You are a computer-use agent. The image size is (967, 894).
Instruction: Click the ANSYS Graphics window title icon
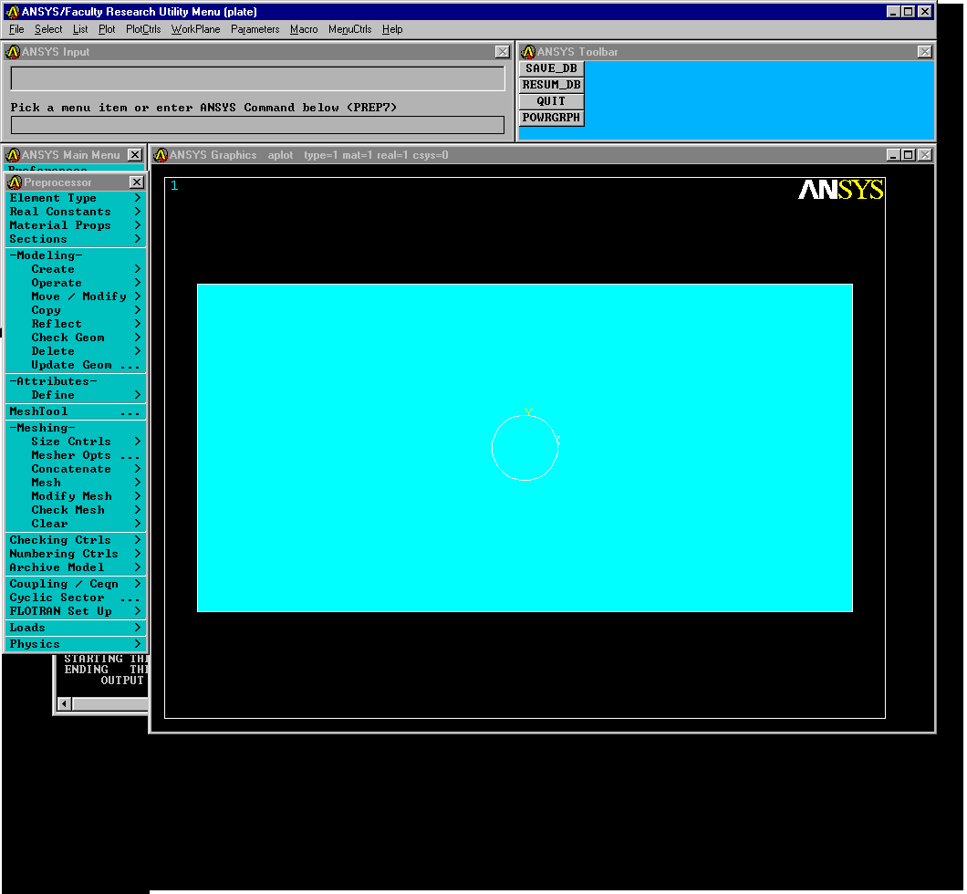(161, 155)
